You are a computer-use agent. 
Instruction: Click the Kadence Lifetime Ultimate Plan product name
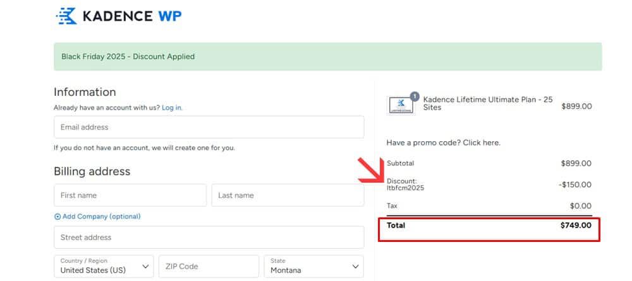pyautogui.click(x=487, y=103)
